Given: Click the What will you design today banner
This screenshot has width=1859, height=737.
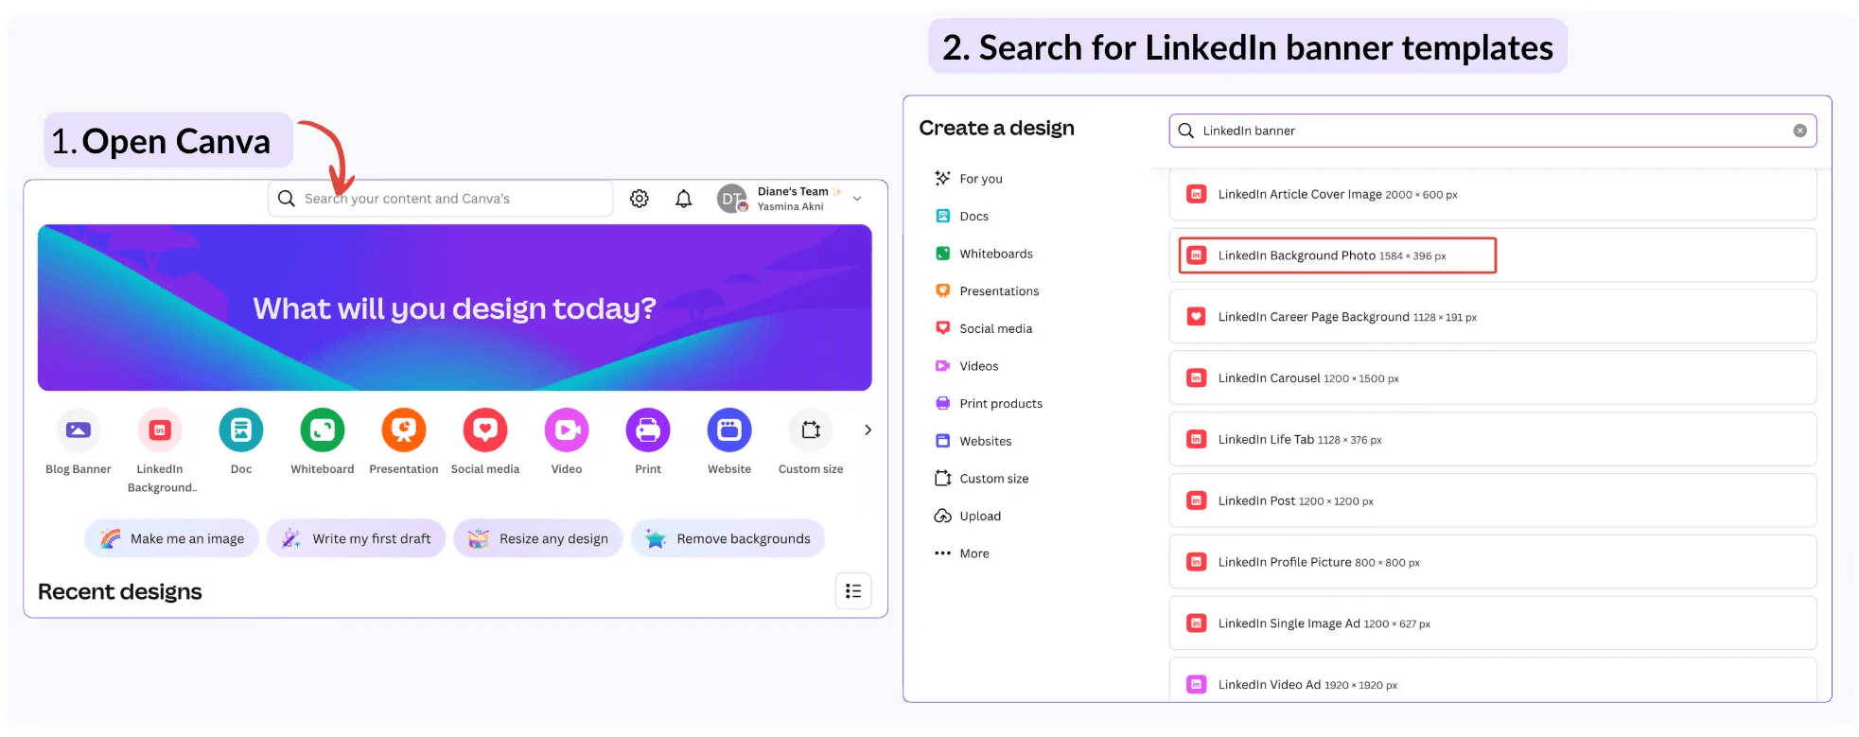Looking at the screenshot, I should (455, 307).
